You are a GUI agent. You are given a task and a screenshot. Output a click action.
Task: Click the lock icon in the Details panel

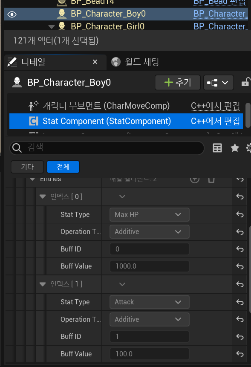click(245, 82)
